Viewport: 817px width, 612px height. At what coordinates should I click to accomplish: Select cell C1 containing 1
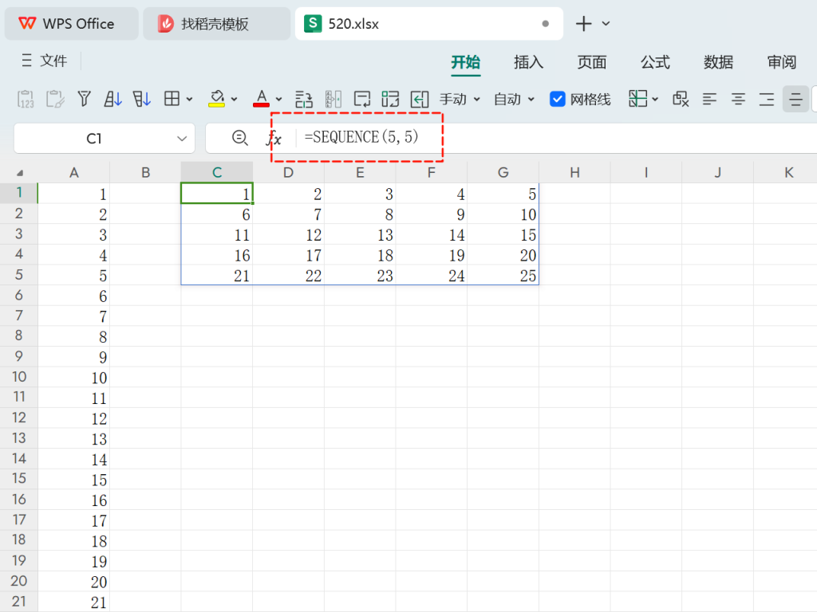click(217, 193)
